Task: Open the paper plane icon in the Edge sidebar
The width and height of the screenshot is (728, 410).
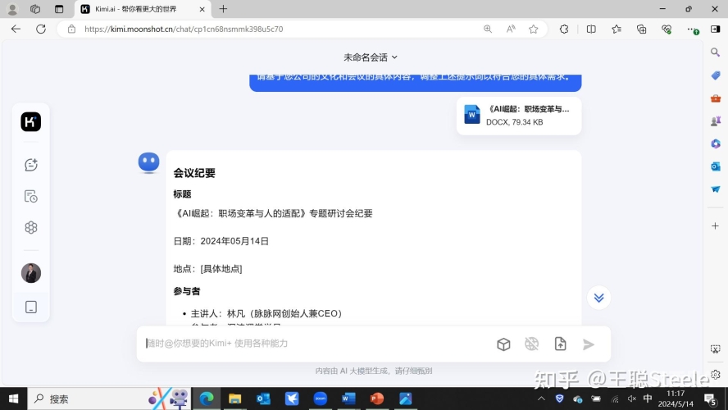Action: point(715,189)
